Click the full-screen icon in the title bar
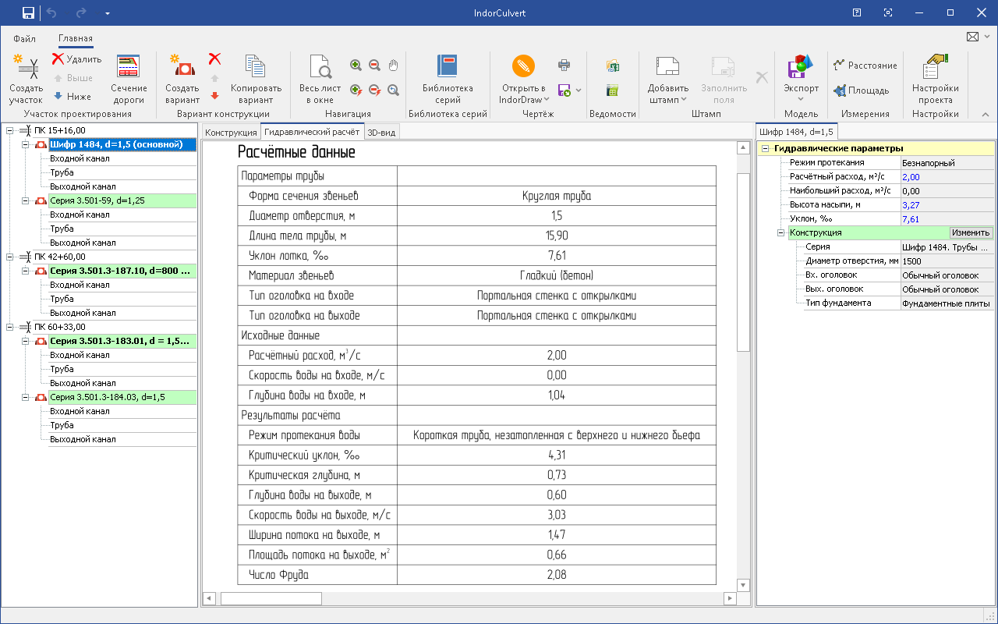The image size is (998, 624). point(888,12)
